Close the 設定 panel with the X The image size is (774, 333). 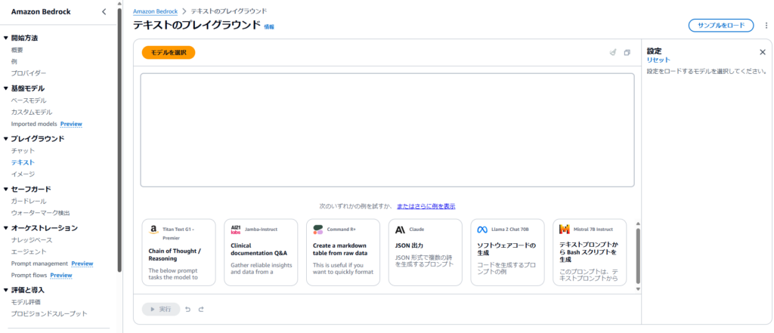(x=762, y=52)
